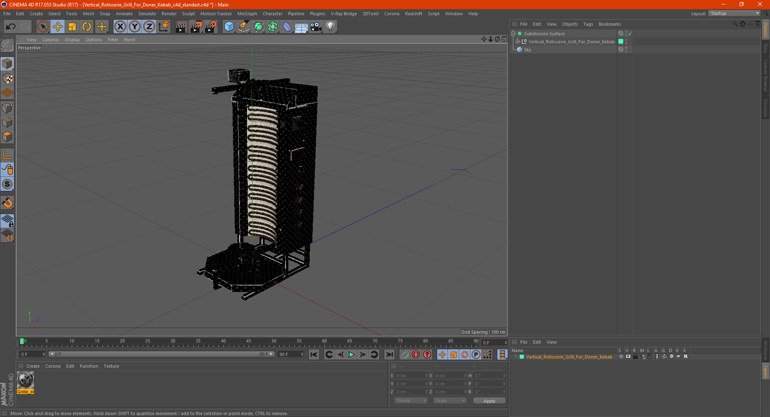Select the Rotate tool in top toolbar
770x417 pixels.
87,27
